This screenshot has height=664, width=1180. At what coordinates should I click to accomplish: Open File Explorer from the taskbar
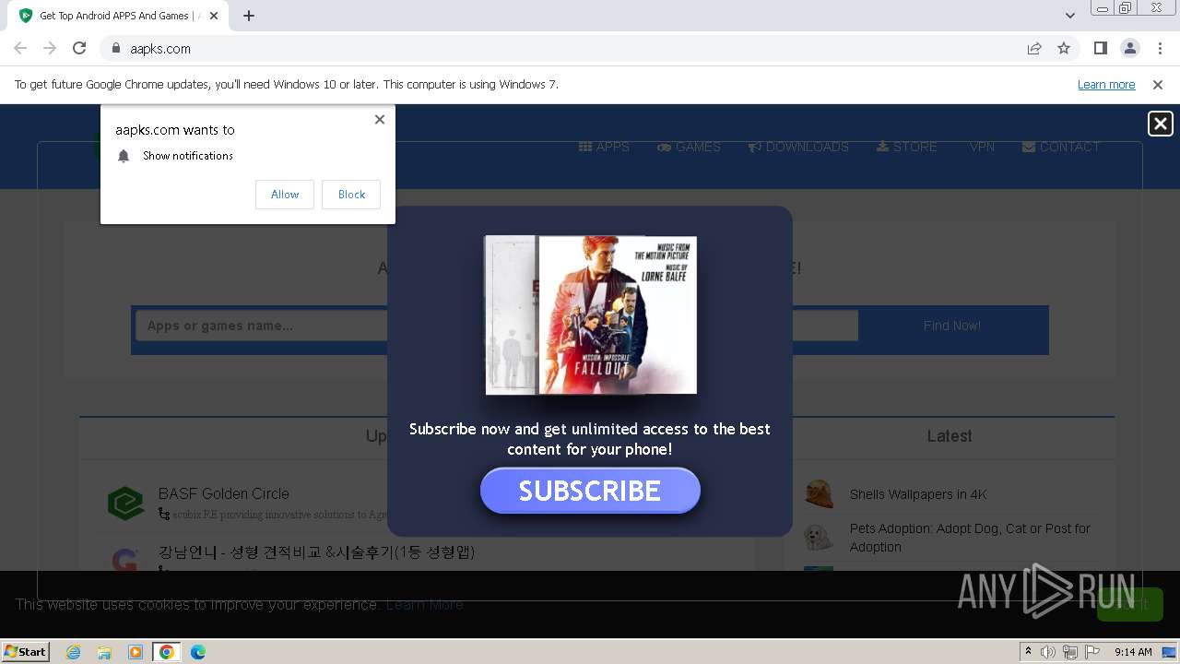click(104, 652)
